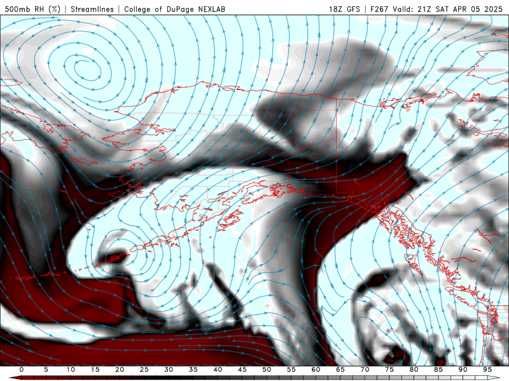Select the "15" label on the legend

95,370
